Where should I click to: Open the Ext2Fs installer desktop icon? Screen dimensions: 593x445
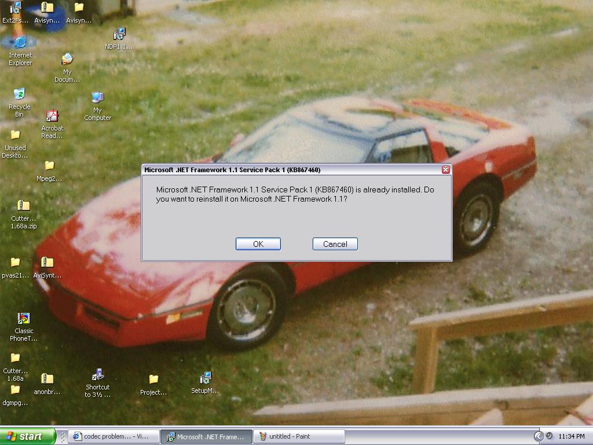pos(16,13)
